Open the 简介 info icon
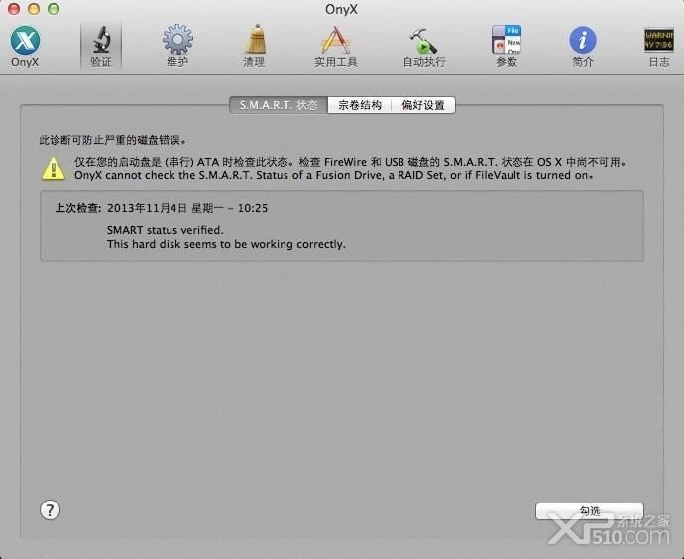The width and height of the screenshot is (684, 559). click(582, 46)
